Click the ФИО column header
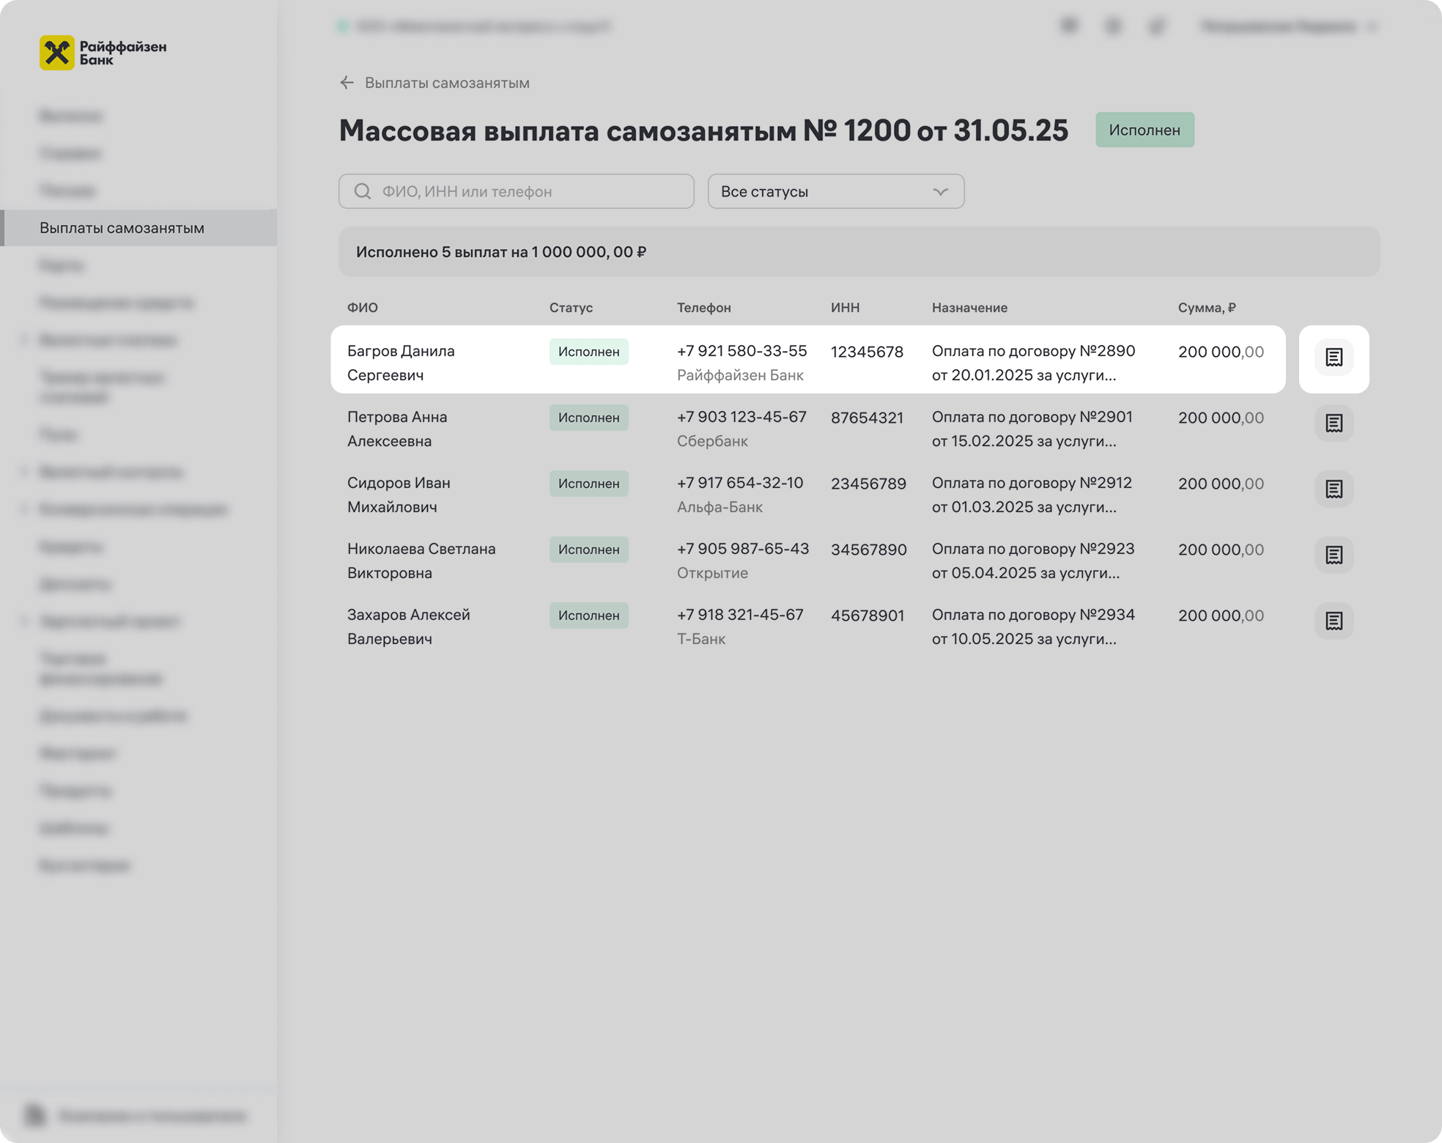This screenshot has width=1442, height=1143. pyautogui.click(x=363, y=308)
